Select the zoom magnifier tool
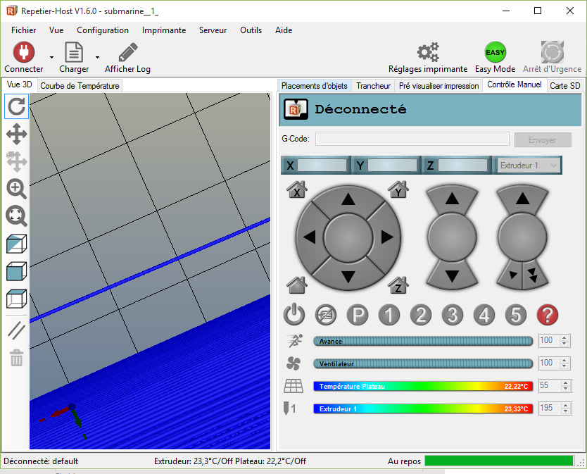This screenshot has width=587, height=474. [16, 189]
